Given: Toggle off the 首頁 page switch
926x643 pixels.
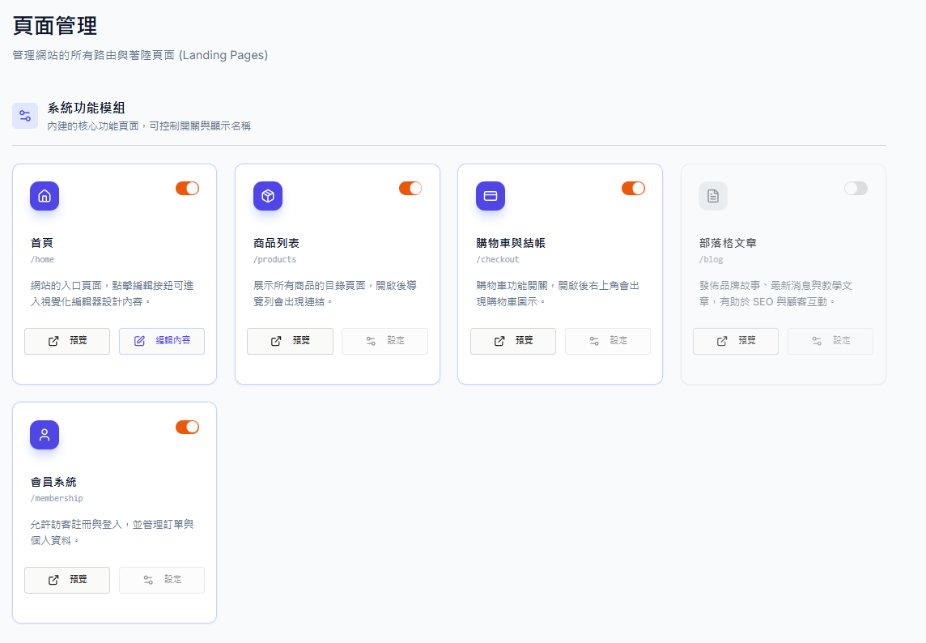Looking at the screenshot, I should click(187, 189).
